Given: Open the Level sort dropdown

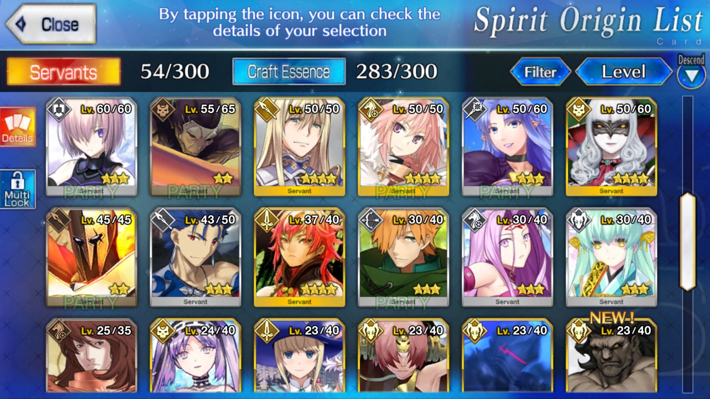Looking at the screenshot, I should point(624,72).
